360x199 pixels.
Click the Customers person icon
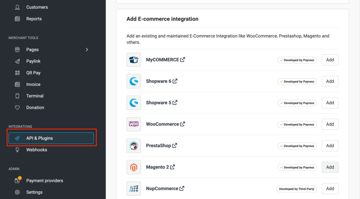tap(17, 7)
